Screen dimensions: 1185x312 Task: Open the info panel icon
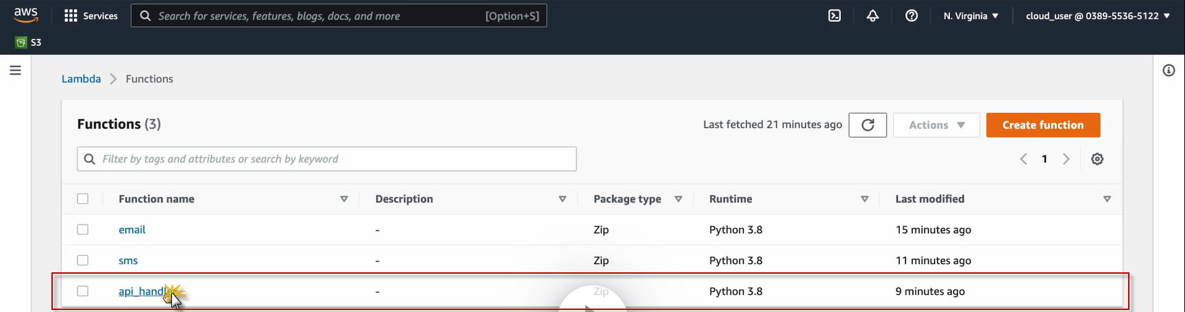tap(1169, 70)
